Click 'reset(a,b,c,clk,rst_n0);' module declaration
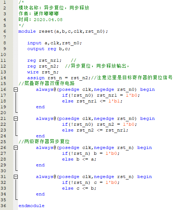This screenshot has height=210, width=178. tap(73, 31)
